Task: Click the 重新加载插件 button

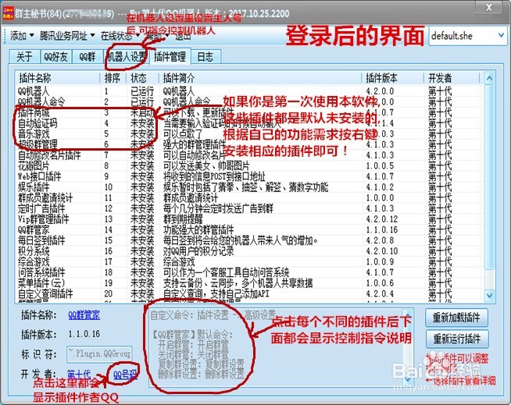Action: (456, 318)
